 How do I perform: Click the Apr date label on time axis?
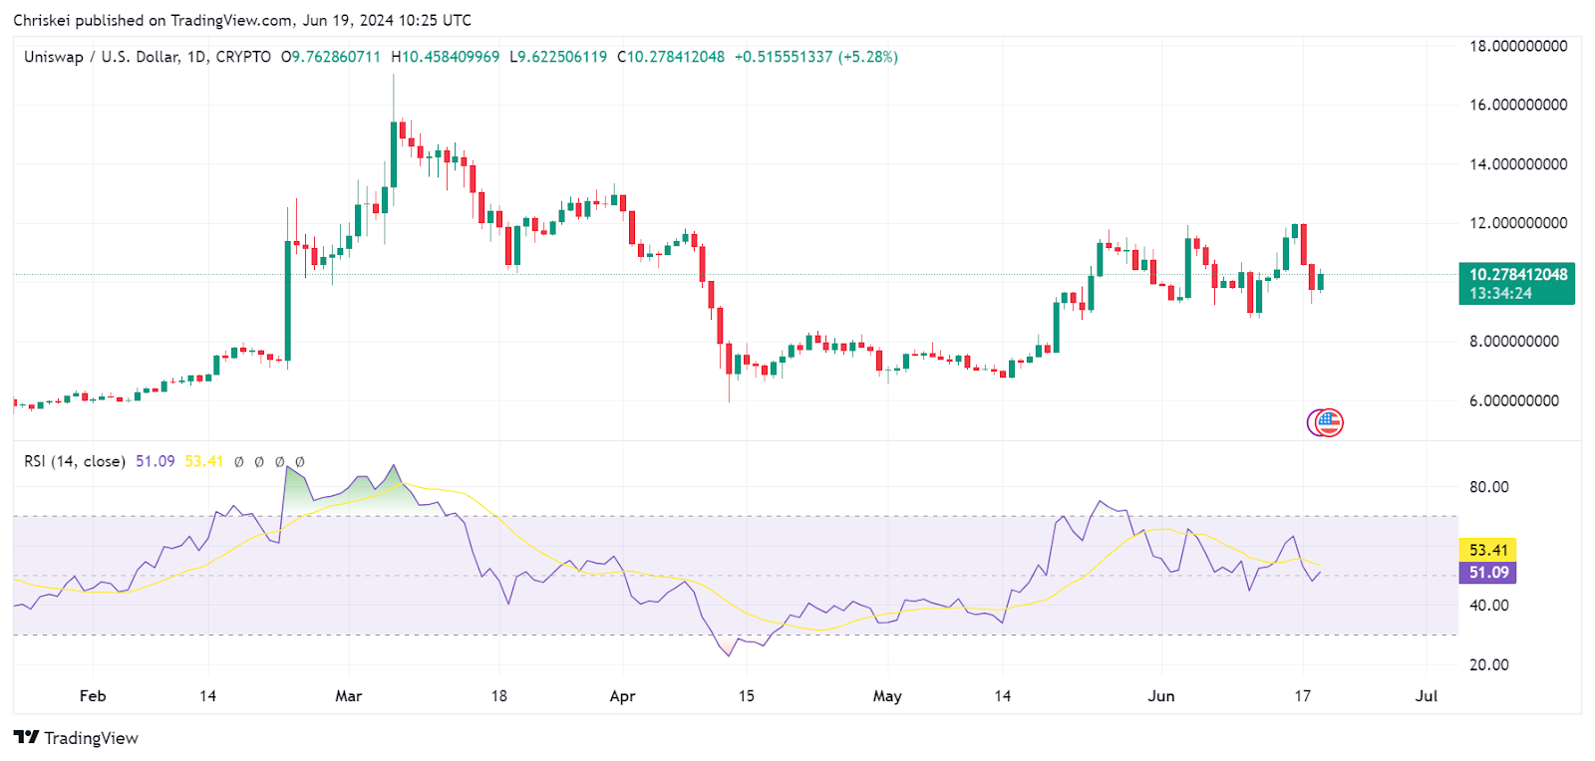click(622, 696)
